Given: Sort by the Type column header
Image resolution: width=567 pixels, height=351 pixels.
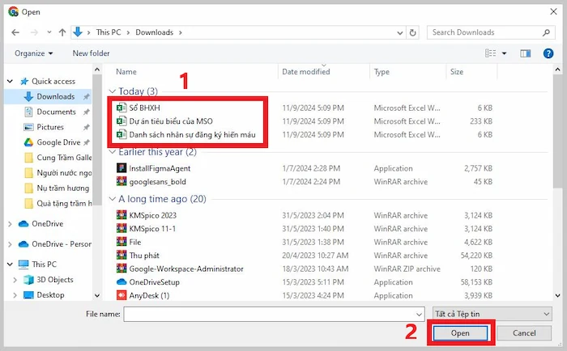Looking at the screenshot, I should [382, 71].
